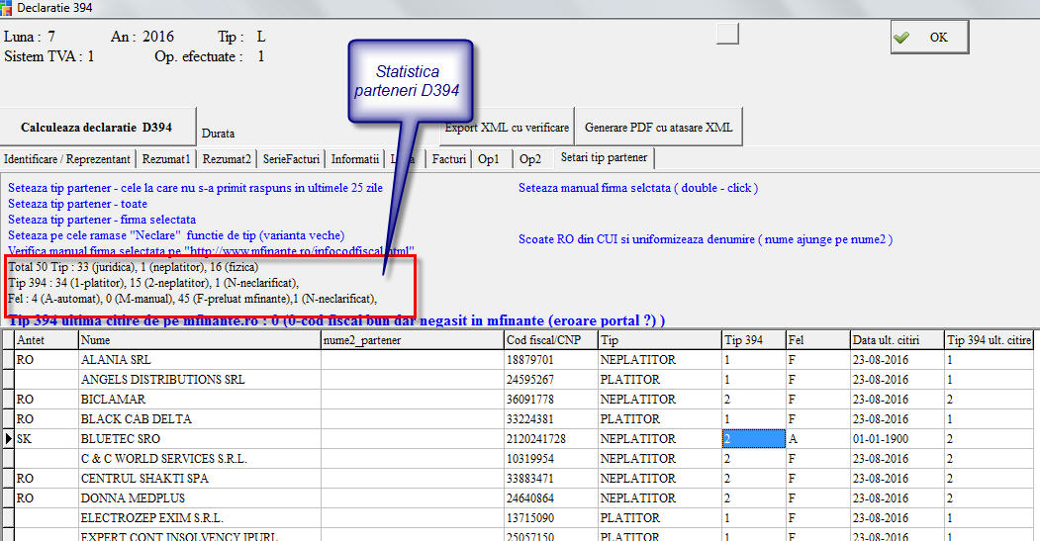
Task: Click Export XML cu verificare button
Action: pos(509,128)
